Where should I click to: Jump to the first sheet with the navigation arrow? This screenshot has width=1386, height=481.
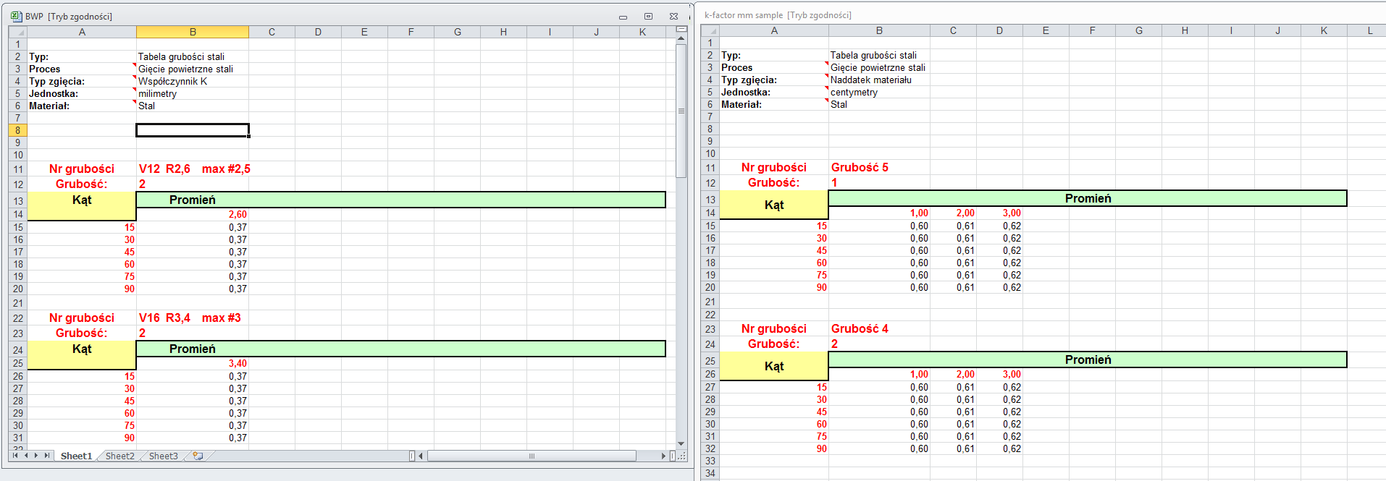[15, 456]
